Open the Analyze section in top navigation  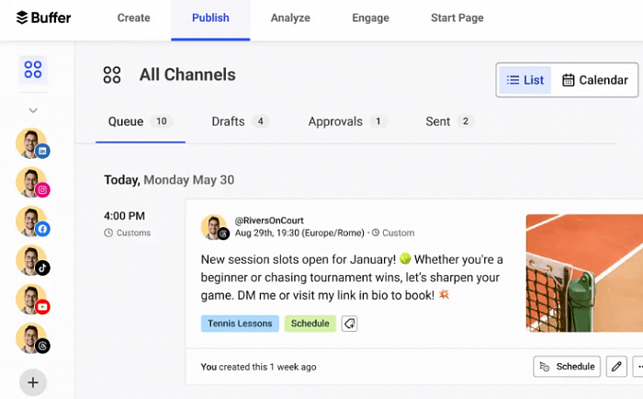pyautogui.click(x=290, y=18)
